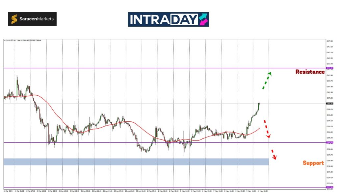The width and height of the screenshot is (337, 193).
Task: Click the 2222.00 price tag at bottom
Action: click(329, 187)
